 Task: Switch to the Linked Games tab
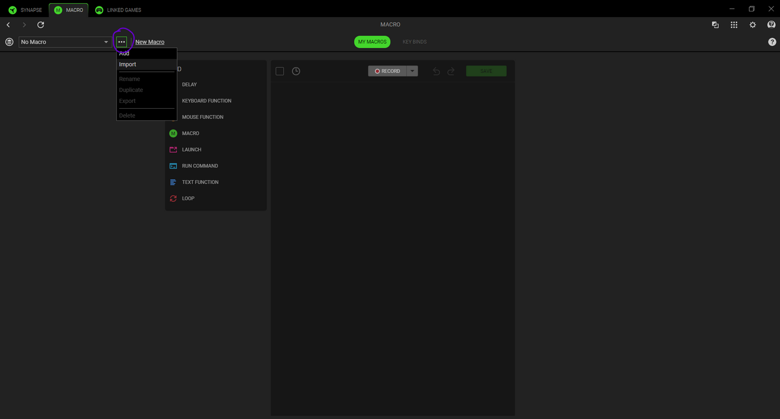tap(119, 10)
